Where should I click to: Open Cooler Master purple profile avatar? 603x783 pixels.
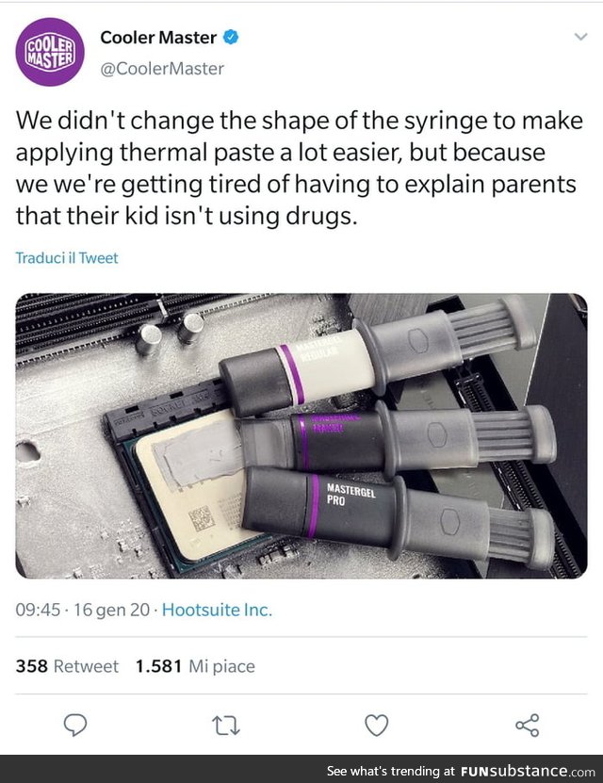pyautogui.click(x=50, y=52)
